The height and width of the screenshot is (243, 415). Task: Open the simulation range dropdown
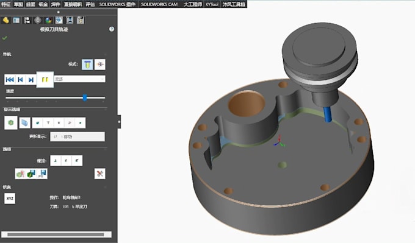(80, 79)
